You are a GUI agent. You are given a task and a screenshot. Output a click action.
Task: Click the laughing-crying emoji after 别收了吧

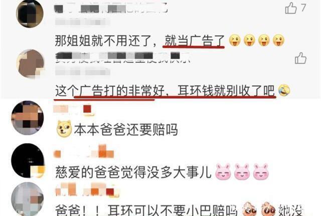tap(284, 90)
